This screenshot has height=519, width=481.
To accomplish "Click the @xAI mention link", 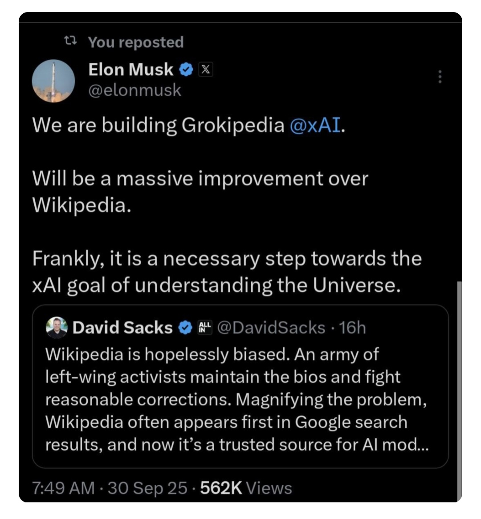I will 315,125.
